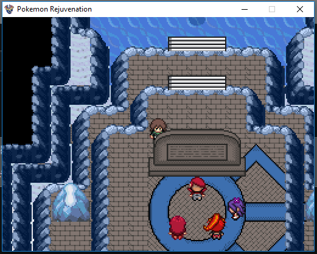This screenshot has width=317, height=254.
Task: Click the ice crystal rock on the left
Action: click(71, 203)
